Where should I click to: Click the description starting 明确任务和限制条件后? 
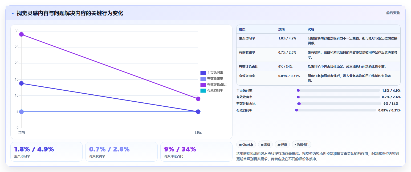pyautogui.click(x=351, y=78)
